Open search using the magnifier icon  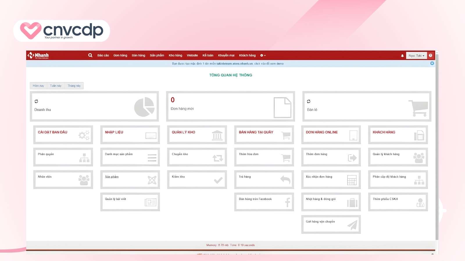[90, 55]
